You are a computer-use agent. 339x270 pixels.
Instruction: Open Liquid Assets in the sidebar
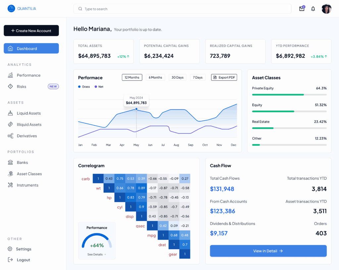coord(29,113)
